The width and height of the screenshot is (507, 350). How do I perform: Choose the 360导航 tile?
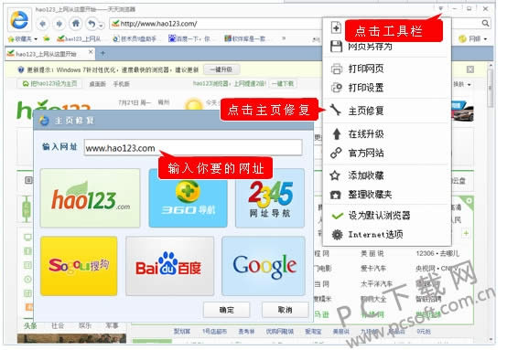point(188,198)
